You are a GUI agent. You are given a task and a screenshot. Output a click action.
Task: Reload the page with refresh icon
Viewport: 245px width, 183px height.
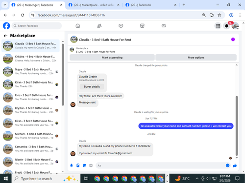point(23,15)
